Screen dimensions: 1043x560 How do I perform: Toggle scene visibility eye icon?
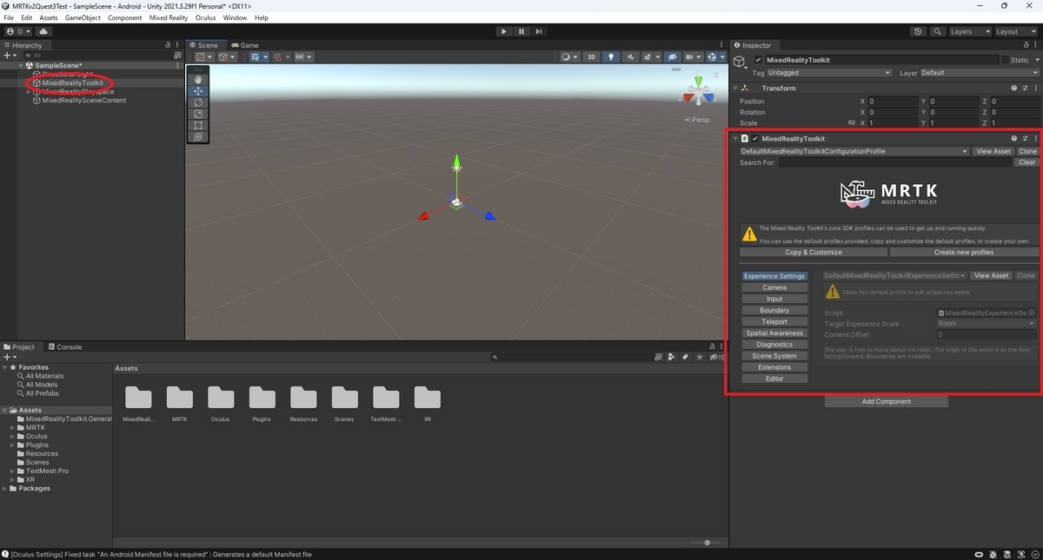672,57
